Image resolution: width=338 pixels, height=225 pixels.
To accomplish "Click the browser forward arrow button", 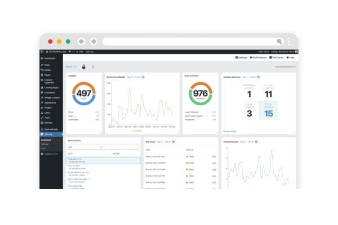I will point(94,41).
